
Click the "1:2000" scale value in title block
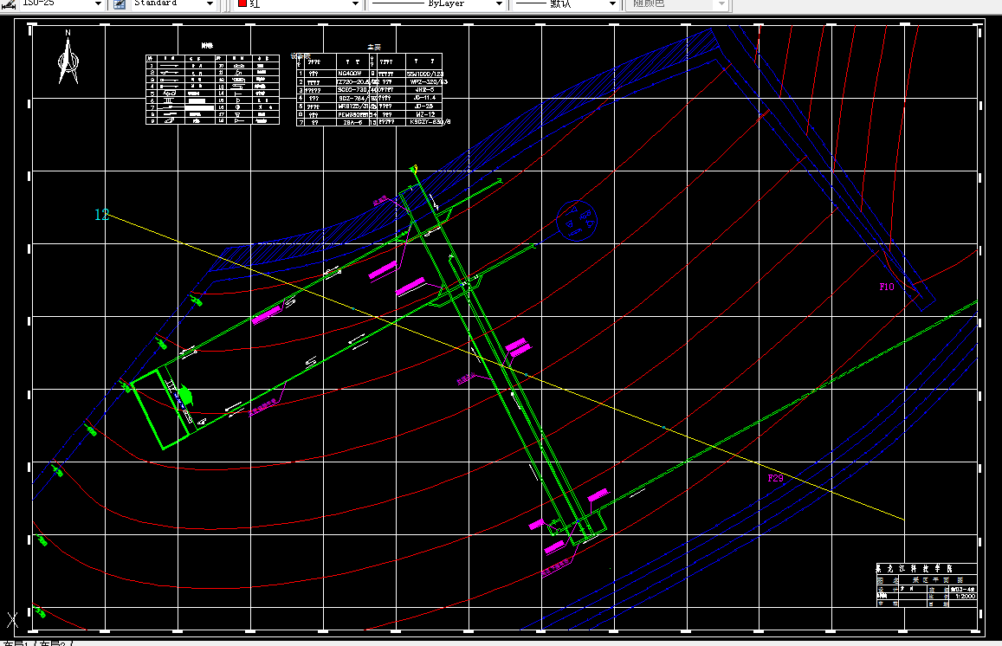965,596
